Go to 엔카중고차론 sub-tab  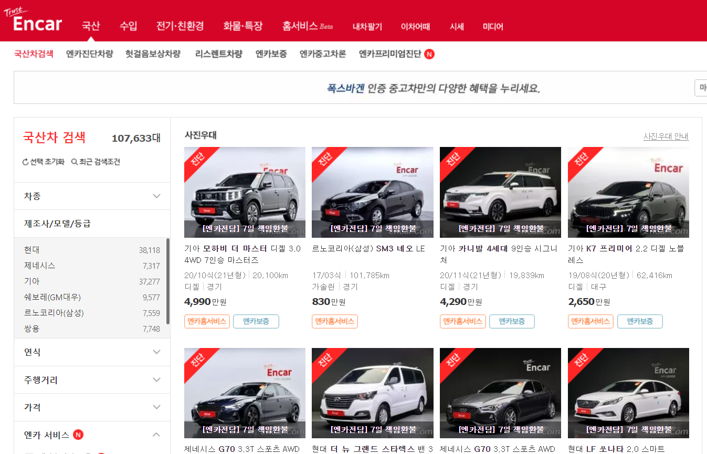pyautogui.click(x=323, y=54)
